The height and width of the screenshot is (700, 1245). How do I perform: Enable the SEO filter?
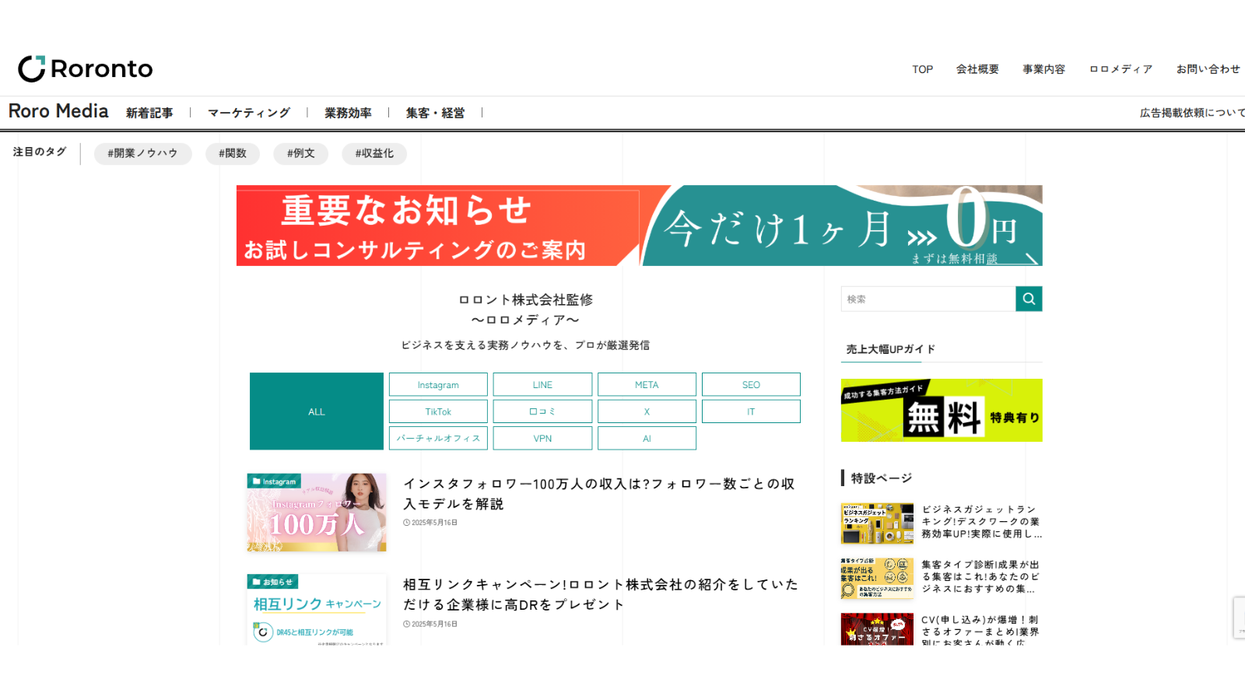pos(751,383)
